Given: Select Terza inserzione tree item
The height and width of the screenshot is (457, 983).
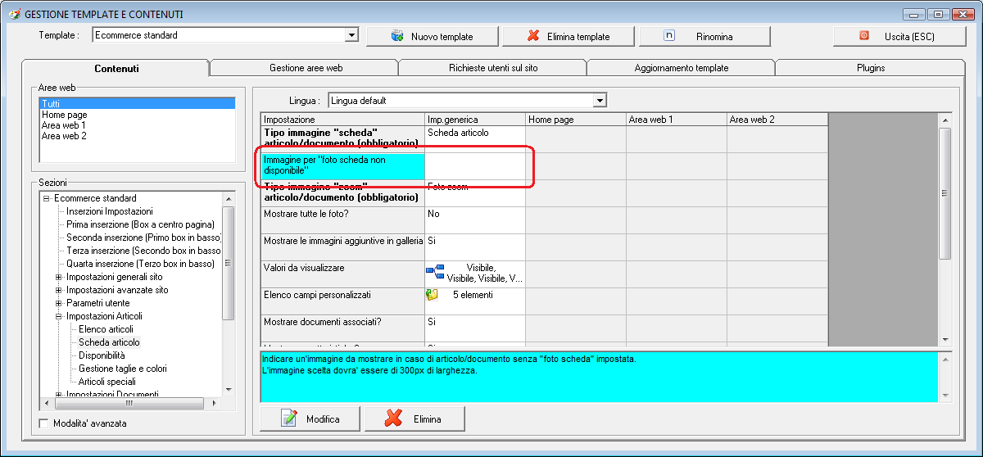Looking at the screenshot, I should [x=143, y=251].
